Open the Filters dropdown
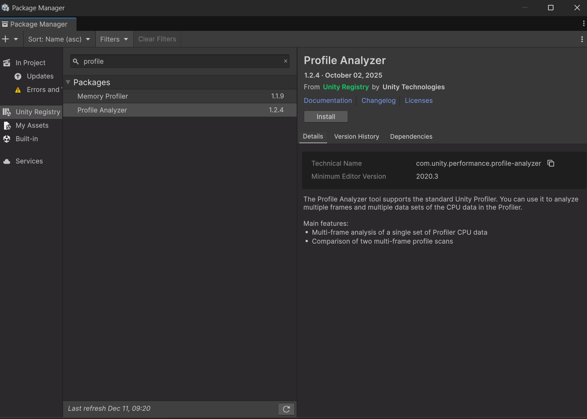587x419 pixels. [114, 39]
